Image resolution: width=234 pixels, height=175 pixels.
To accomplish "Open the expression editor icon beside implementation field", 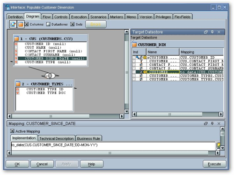I will (219, 145).
